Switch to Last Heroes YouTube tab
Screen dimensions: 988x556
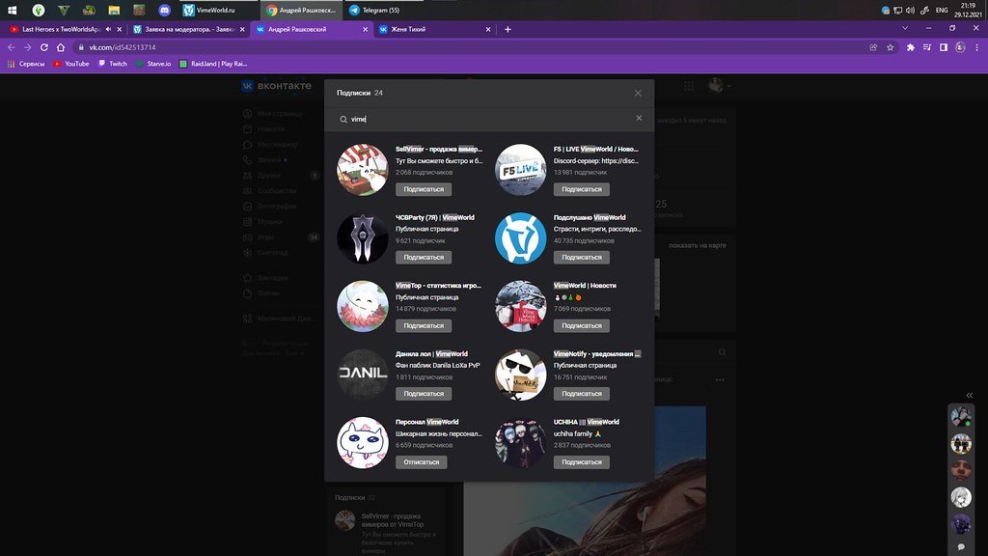pyautogui.click(x=63, y=29)
